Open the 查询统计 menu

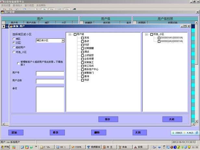point(18,6)
